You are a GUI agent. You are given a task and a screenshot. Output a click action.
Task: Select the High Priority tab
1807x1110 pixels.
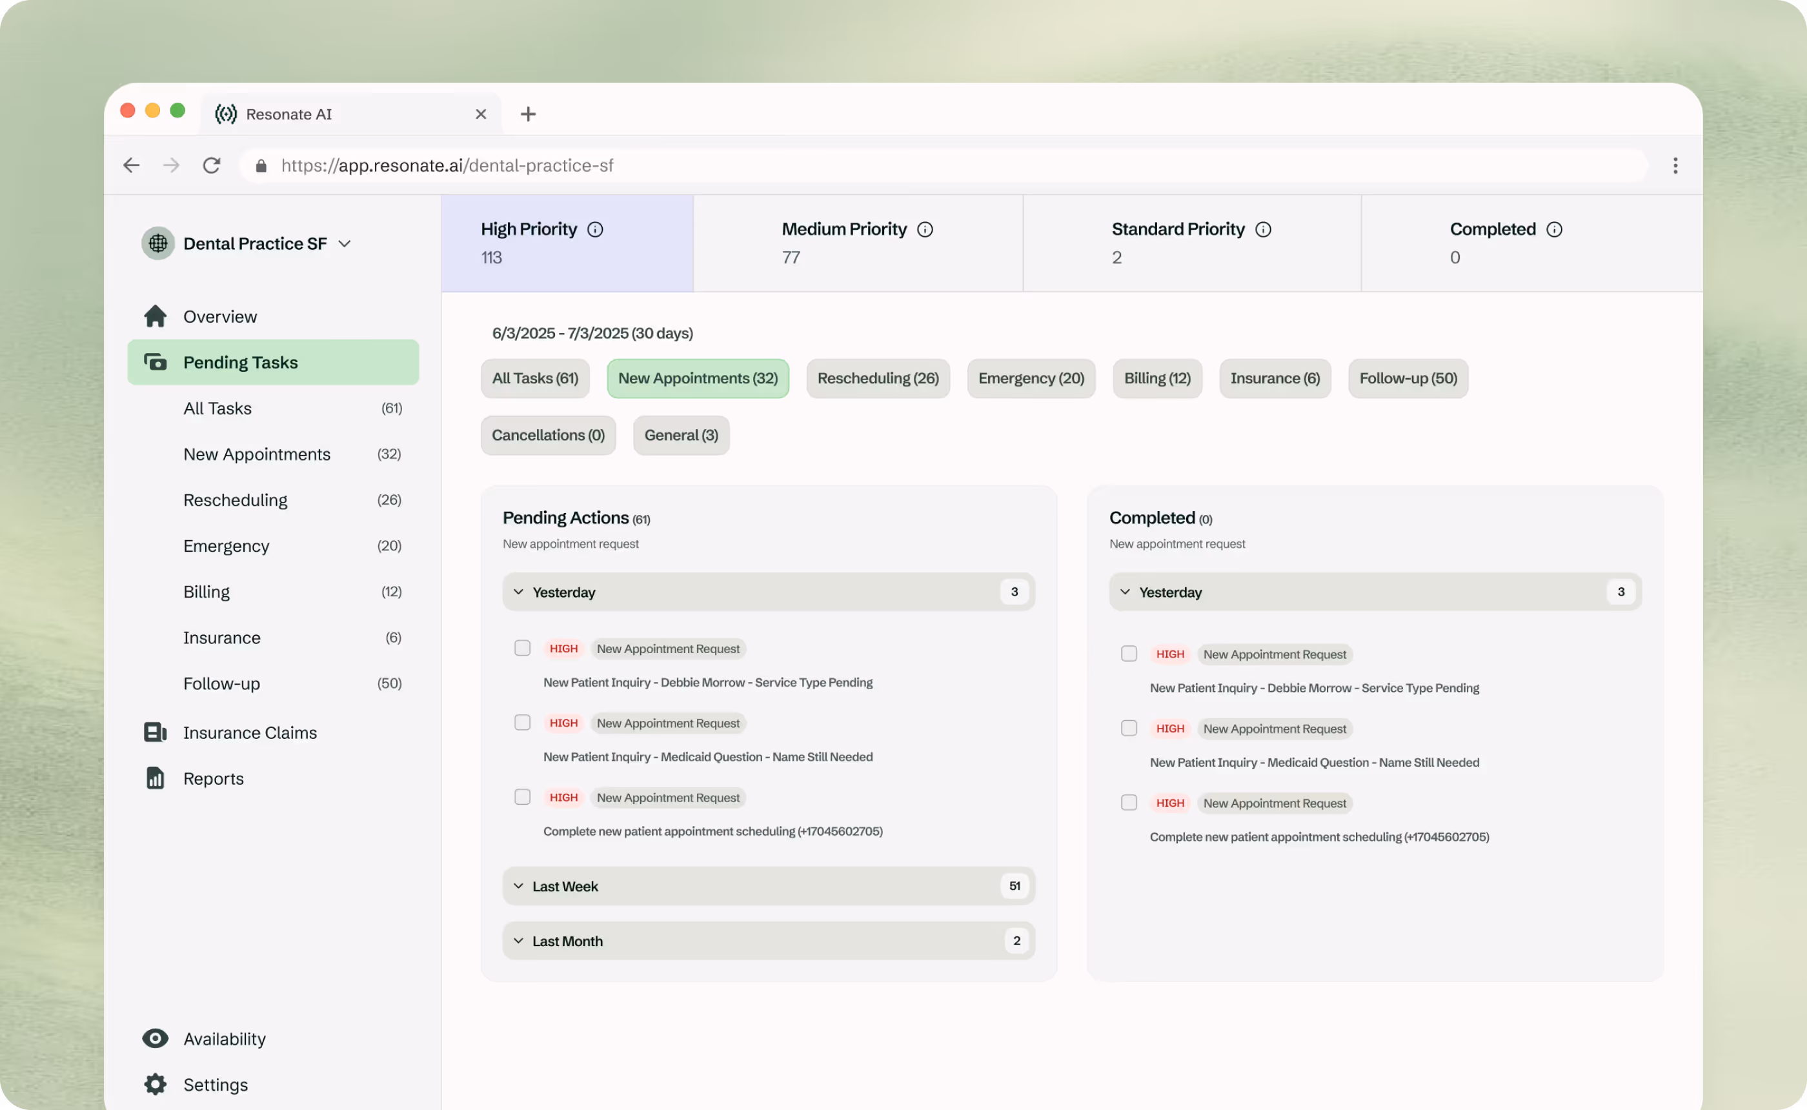tap(567, 243)
